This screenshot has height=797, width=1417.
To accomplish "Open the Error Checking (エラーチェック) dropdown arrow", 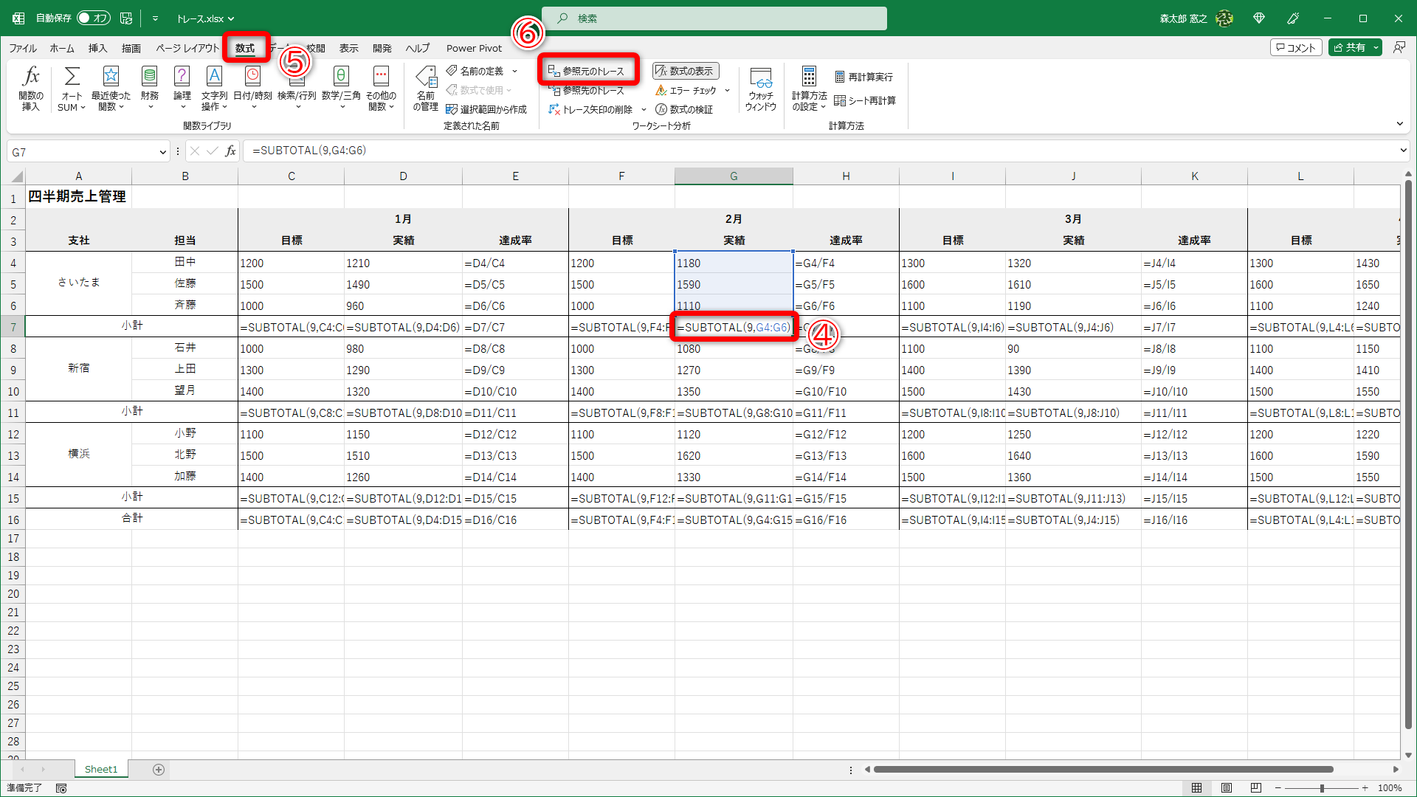I will [727, 91].
